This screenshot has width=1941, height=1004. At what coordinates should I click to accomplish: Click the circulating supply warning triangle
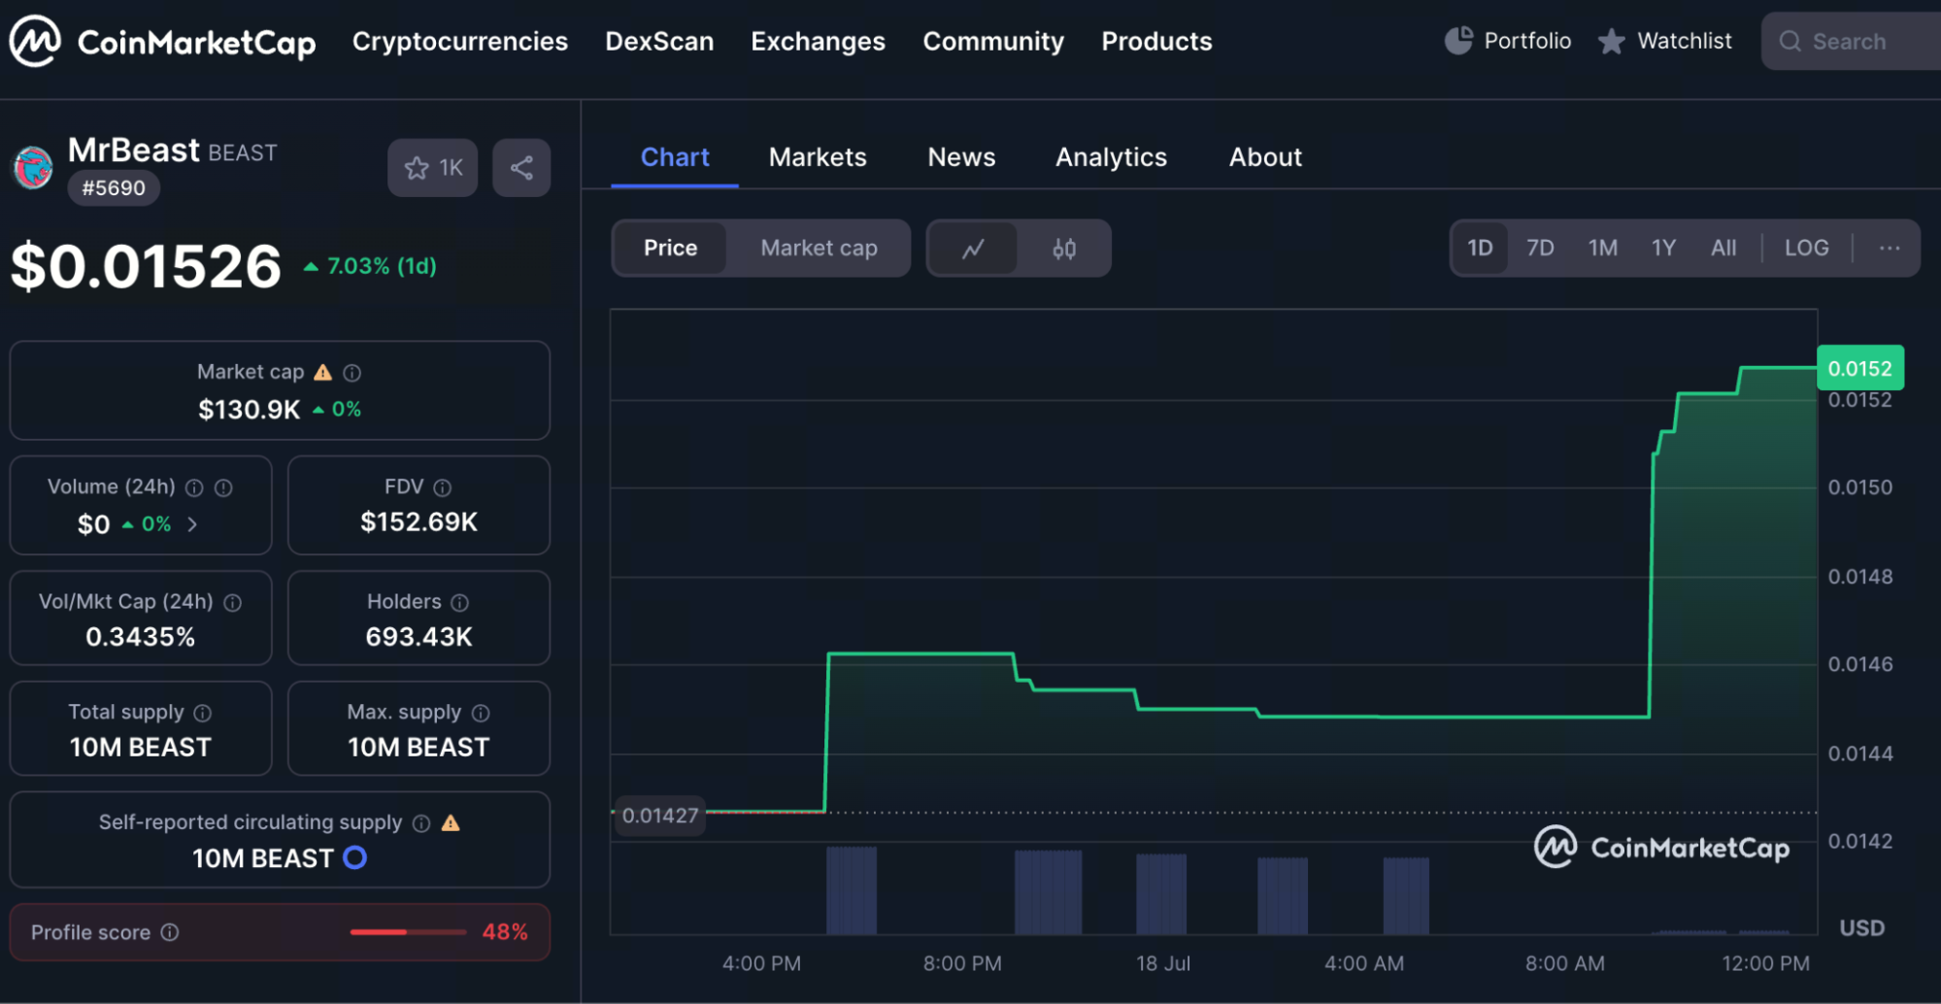[x=451, y=822]
